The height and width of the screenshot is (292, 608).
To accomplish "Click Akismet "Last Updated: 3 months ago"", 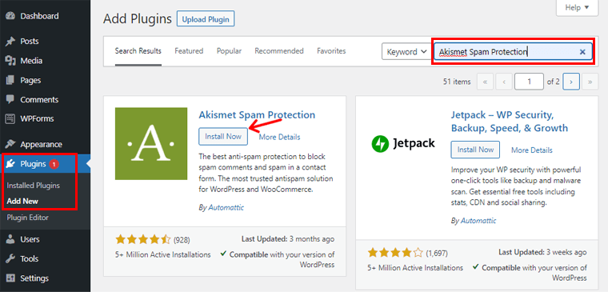I will coord(288,239).
